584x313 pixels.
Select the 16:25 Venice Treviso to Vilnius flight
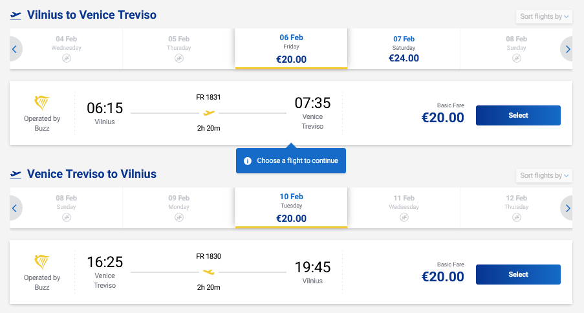518,274
